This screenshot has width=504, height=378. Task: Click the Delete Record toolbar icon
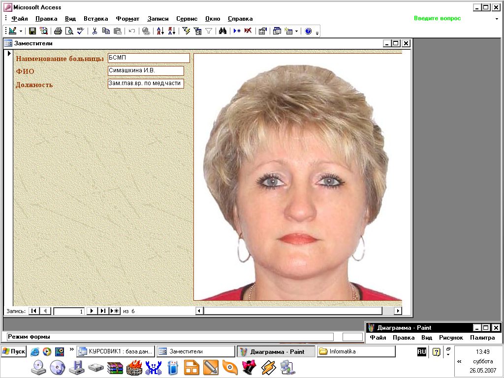[x=248, y=31]
